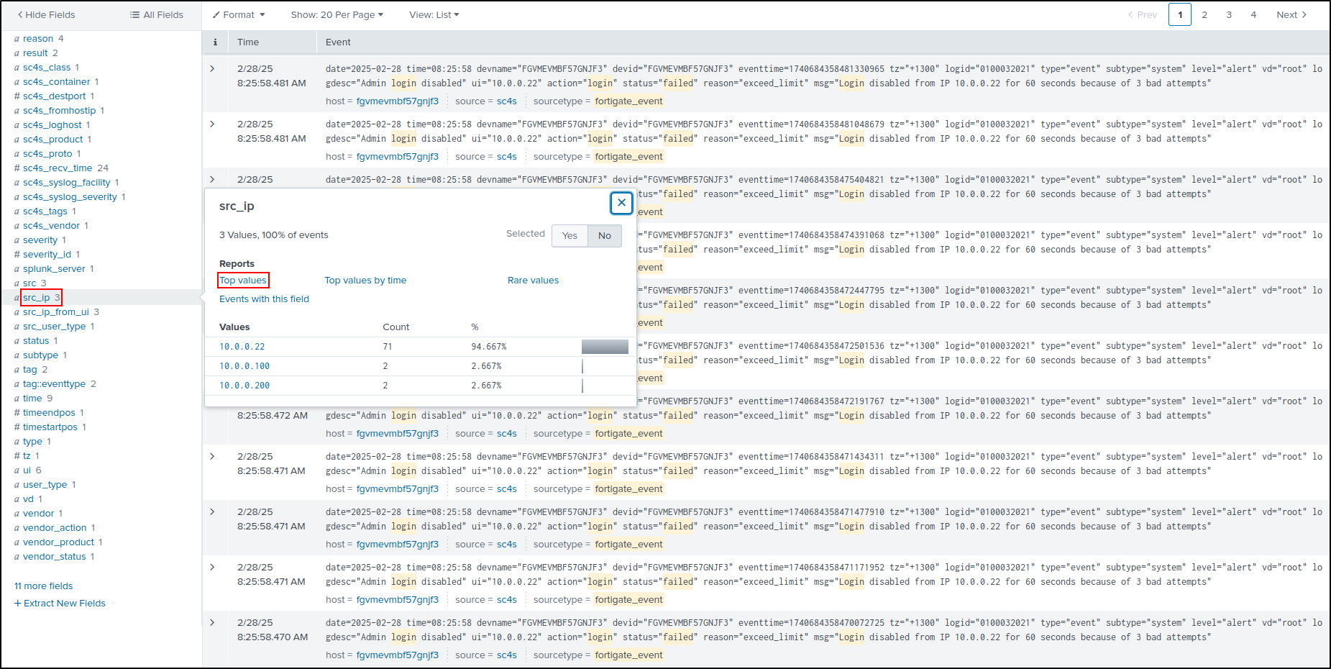Image resolution: width=1331 pixels, height=669 pixels.
Task: Click the Prev page button
Action: (1143, 14)
